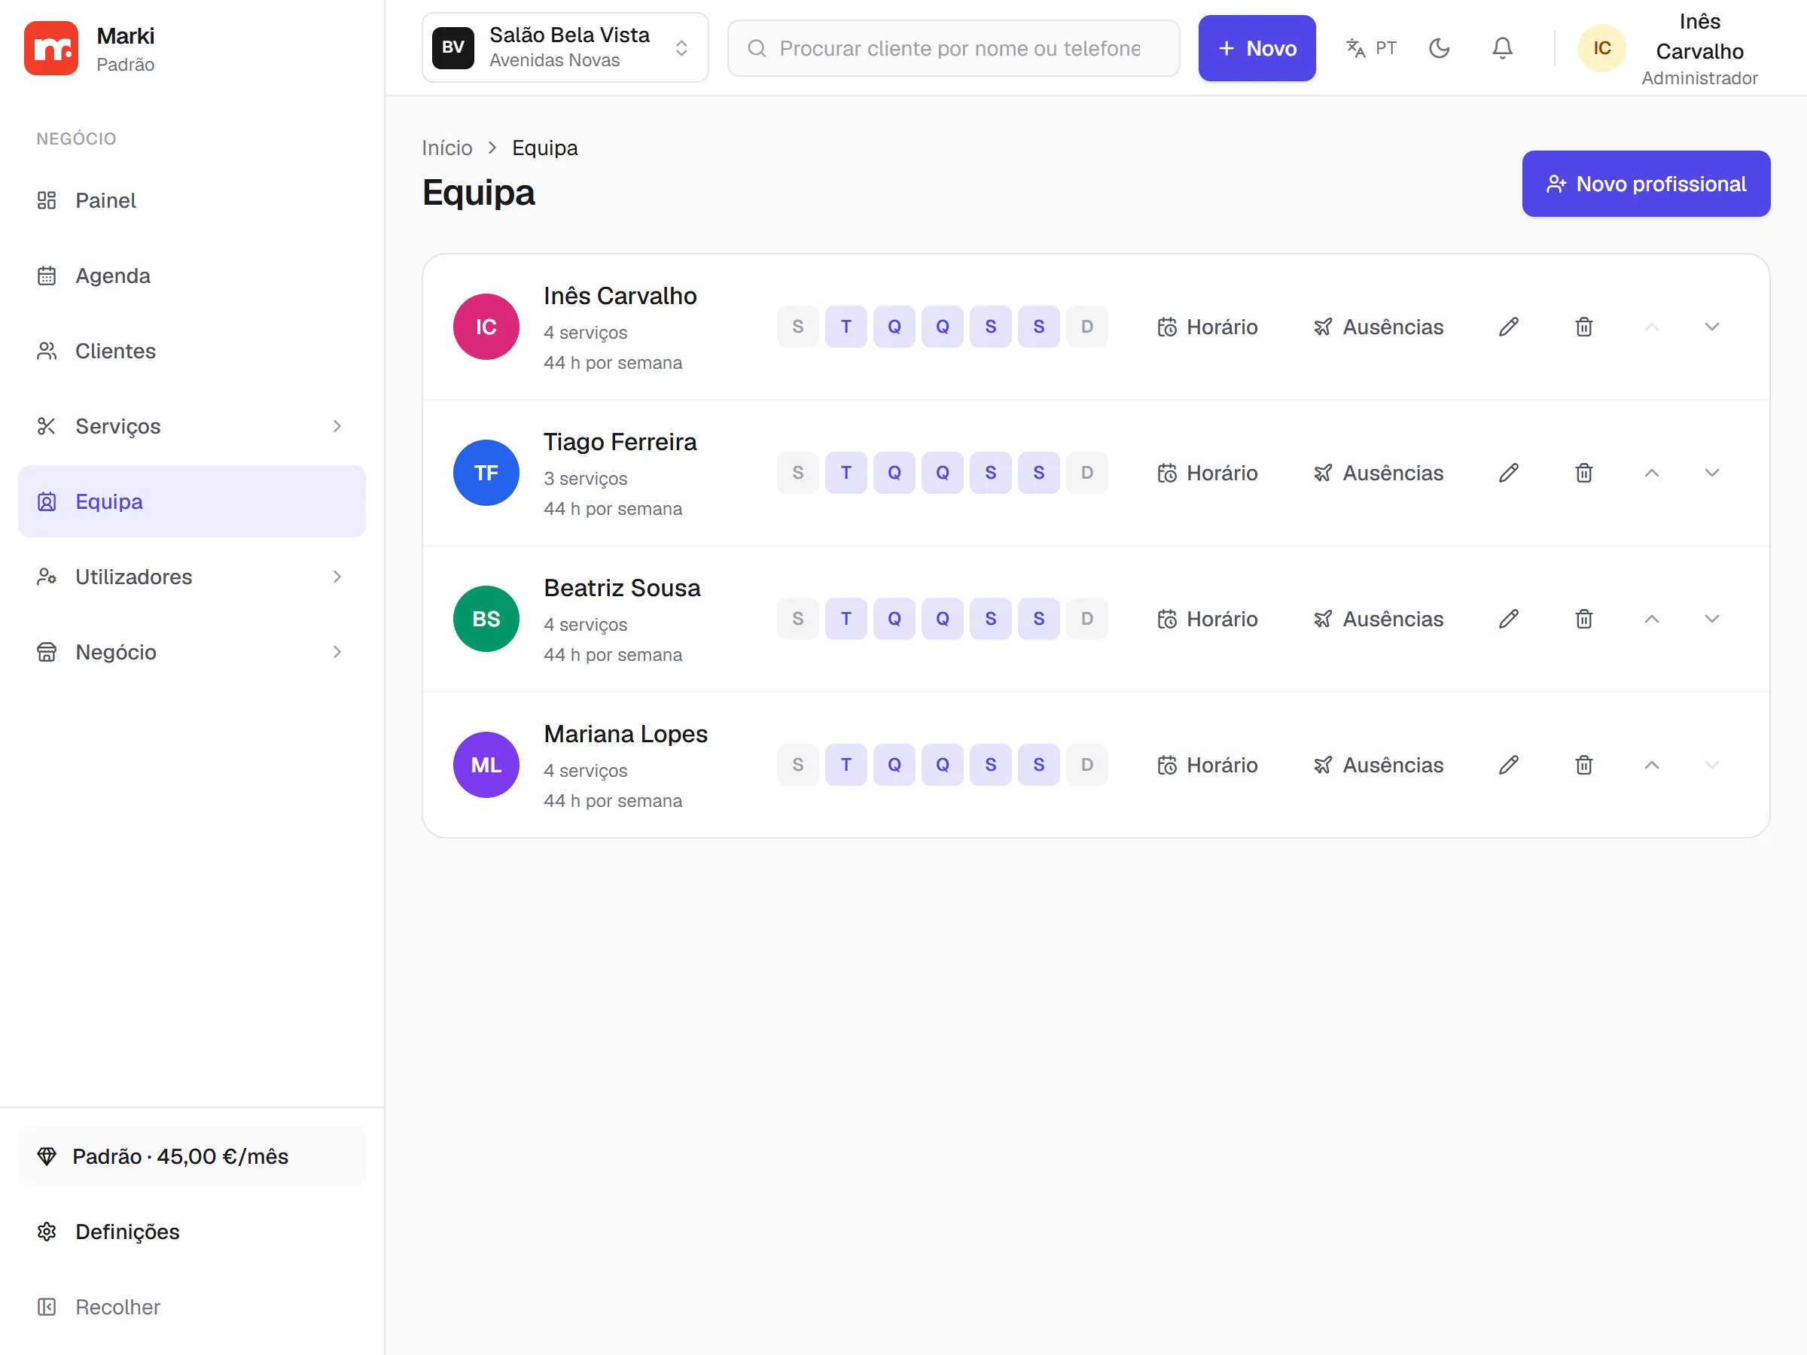Expand the Negócio sidebar section

191,652
